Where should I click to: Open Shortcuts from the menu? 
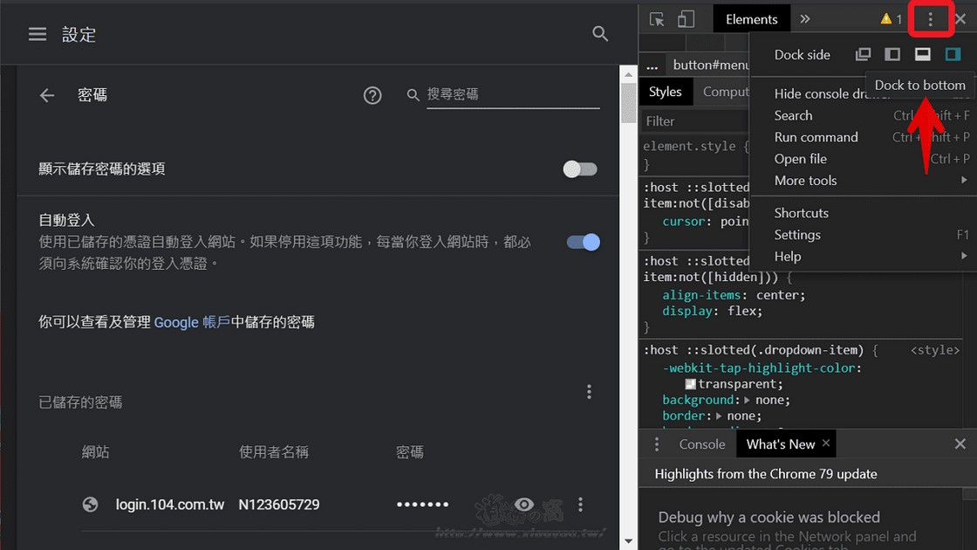click(x=863, y=213)
